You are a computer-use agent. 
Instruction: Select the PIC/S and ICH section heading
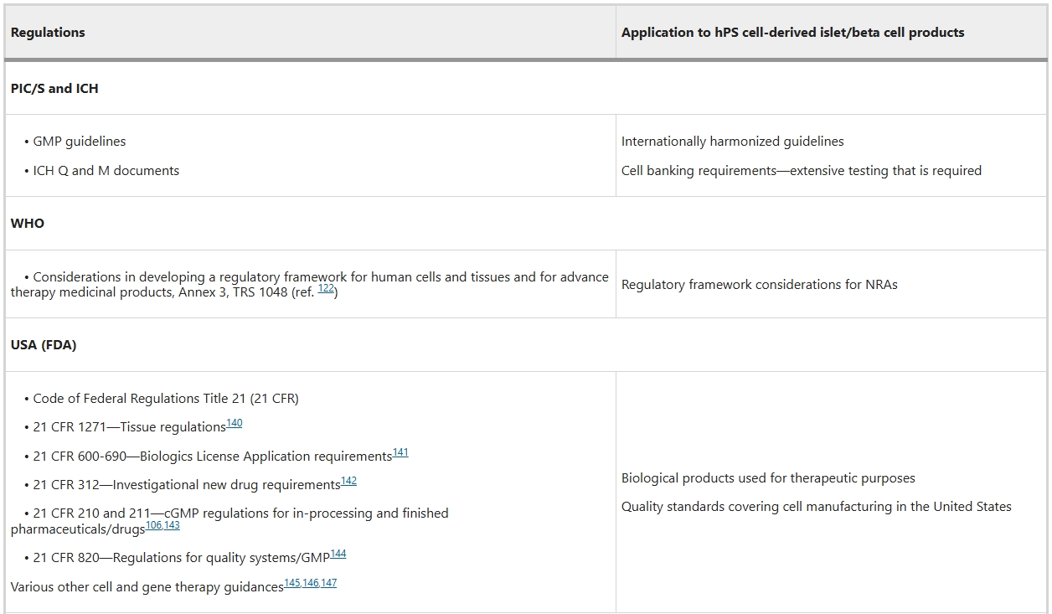point(54,88)
